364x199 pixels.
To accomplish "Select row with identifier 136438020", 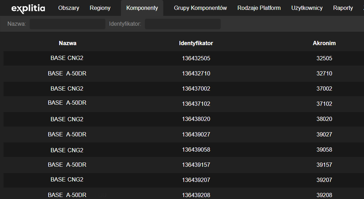I will [x=184, y=119].
